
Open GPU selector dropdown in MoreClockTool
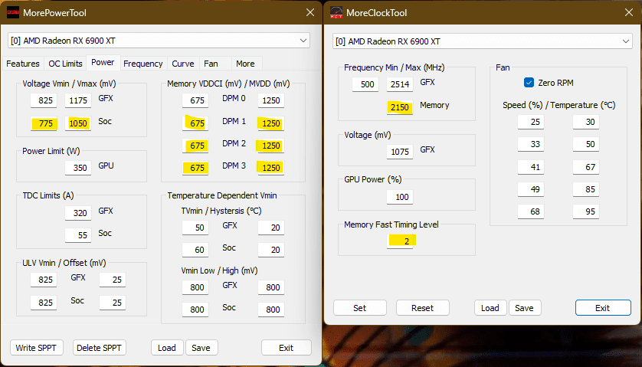pyautogui.click(x=483, y=41)
